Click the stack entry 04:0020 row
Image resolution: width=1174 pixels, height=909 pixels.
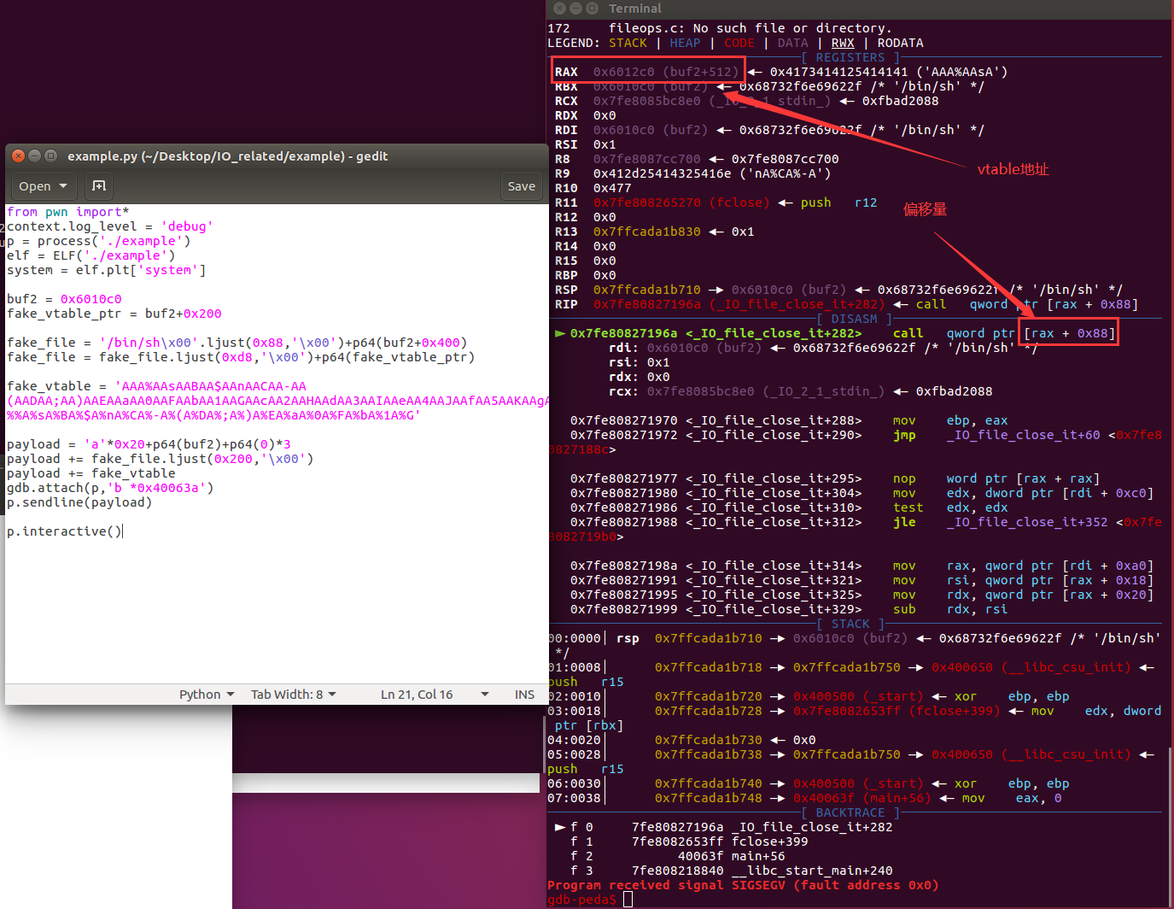pos(681,740)
